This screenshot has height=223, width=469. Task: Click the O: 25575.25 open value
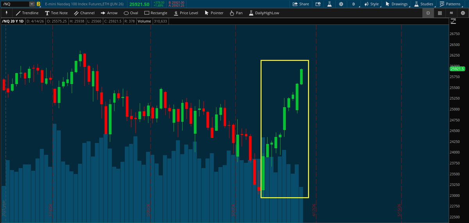coord(56,21)
